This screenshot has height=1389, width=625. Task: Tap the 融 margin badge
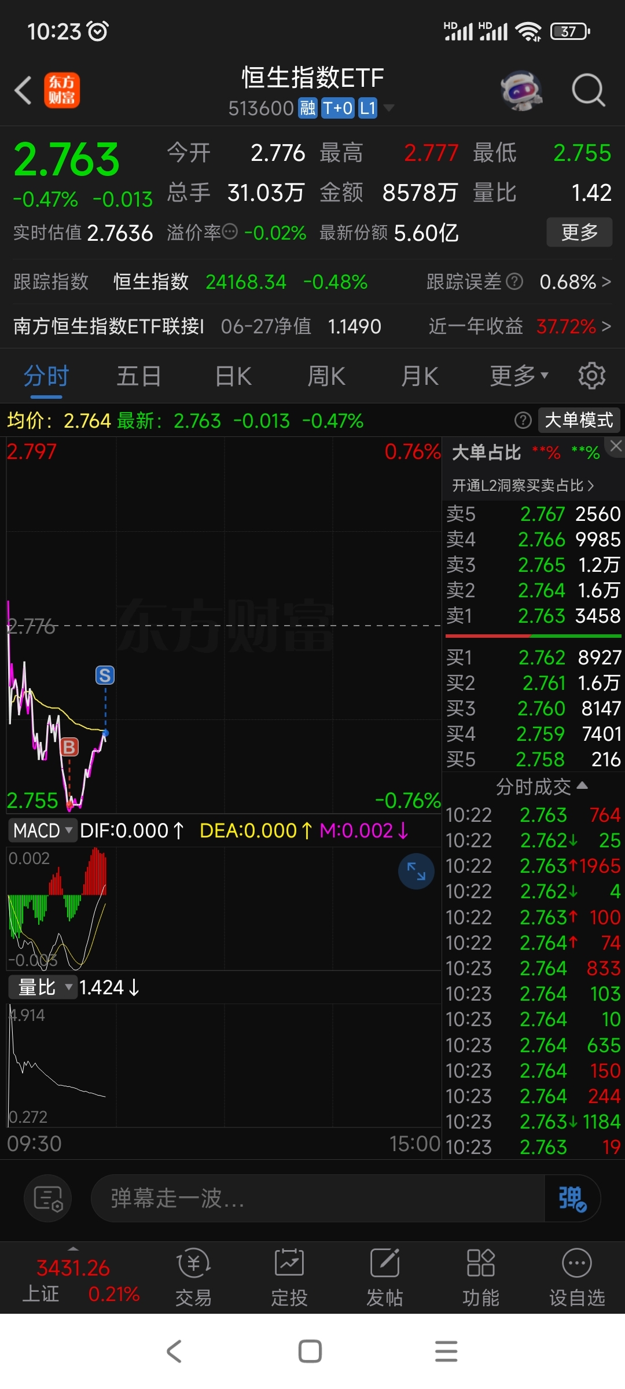[307, 108]
